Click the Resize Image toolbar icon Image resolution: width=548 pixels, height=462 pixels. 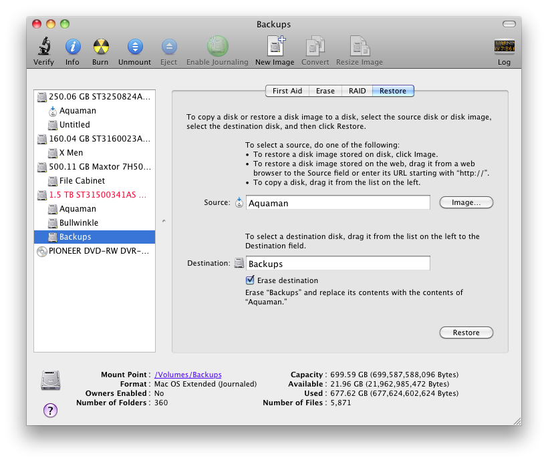(360, 46)
